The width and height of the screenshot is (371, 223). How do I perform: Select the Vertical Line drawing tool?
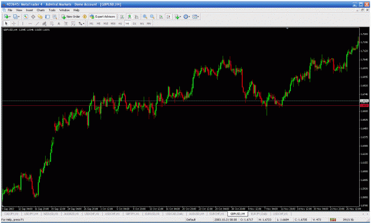(x=23, y=24)
